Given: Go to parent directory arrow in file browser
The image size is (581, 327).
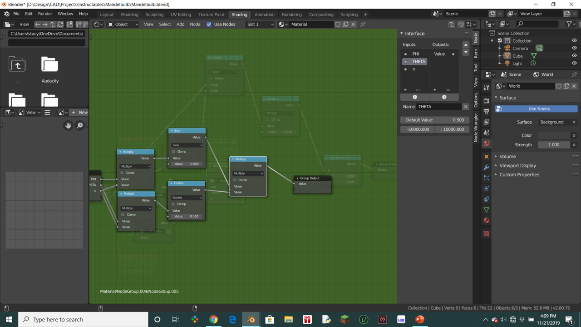Looking at the screenshot, I should [x=53, y=24].
